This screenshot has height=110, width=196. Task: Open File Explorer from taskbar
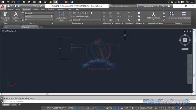pos(24,2)
